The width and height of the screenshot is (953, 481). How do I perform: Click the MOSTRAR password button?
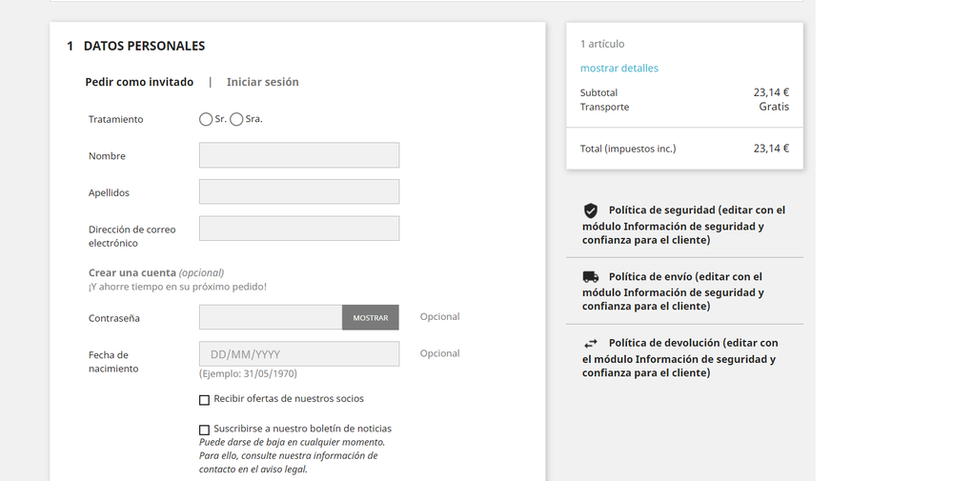click(x=371, y=317)
